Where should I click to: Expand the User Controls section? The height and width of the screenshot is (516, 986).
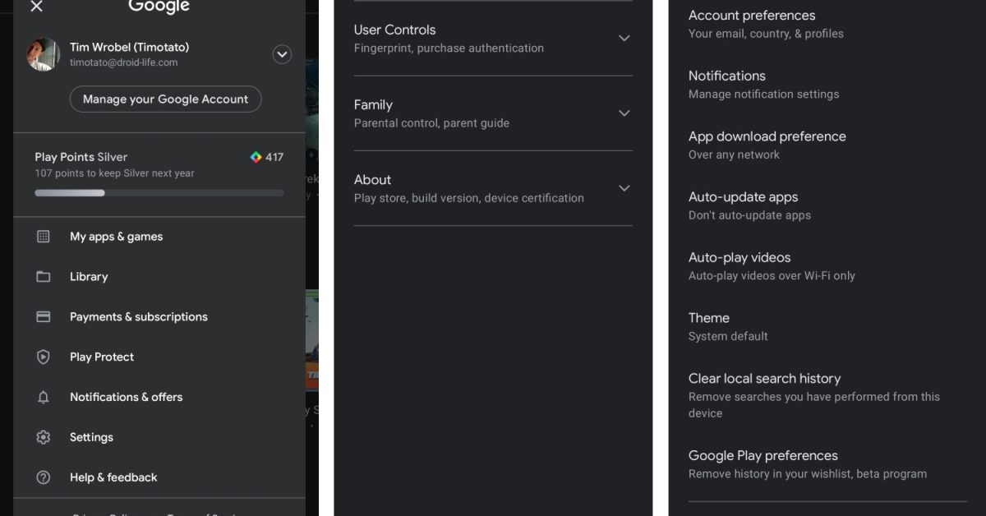point(624,39)
